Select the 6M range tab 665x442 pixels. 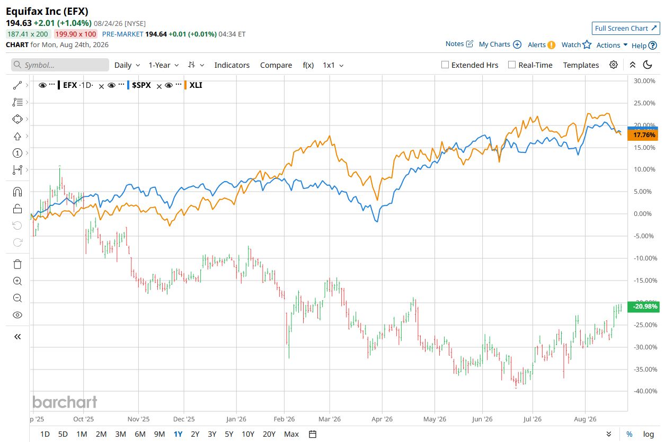tap(140, 434)
